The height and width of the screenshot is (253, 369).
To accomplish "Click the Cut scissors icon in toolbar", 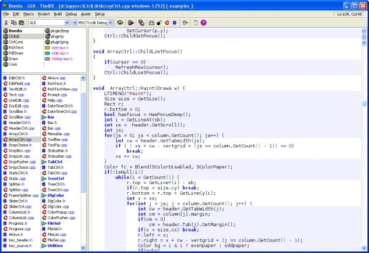I will click(6, 23).
